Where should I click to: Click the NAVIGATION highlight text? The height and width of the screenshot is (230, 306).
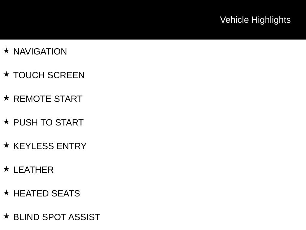pos(40,52)
